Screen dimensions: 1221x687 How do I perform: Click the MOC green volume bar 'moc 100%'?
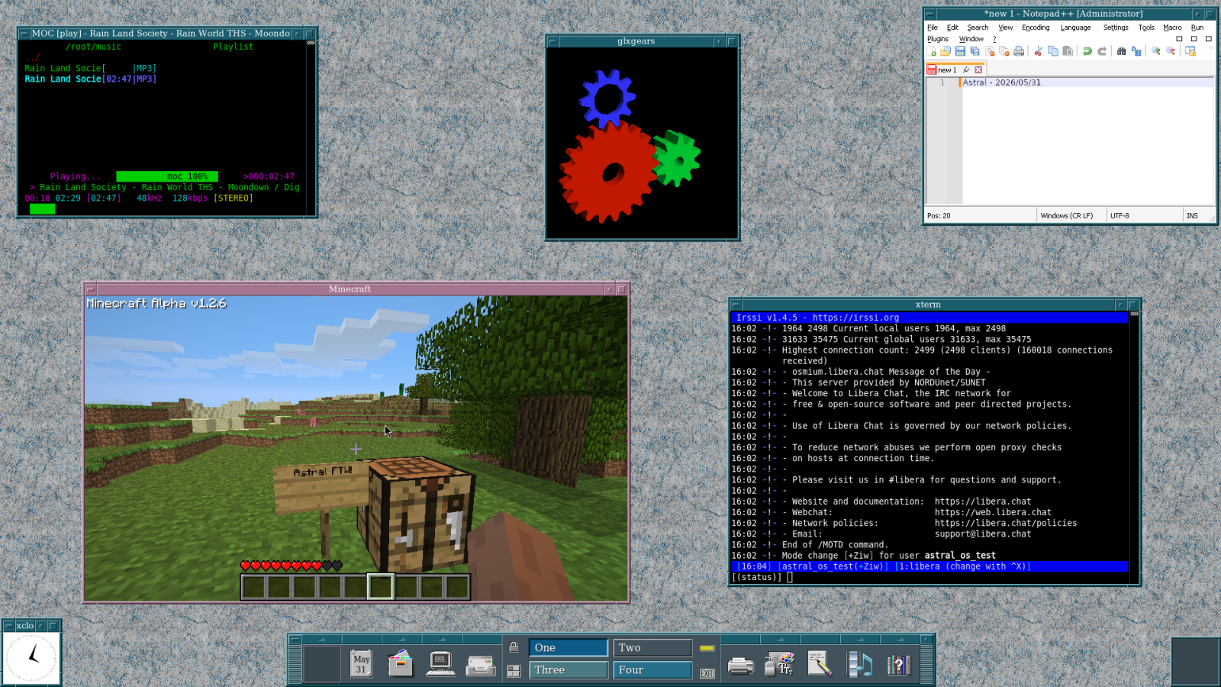(x=167, y=176)
